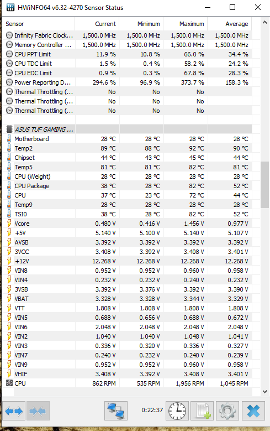Click the vertical scrollbar thumb
The height and width of the screenshot is (431, 270).
265,185
